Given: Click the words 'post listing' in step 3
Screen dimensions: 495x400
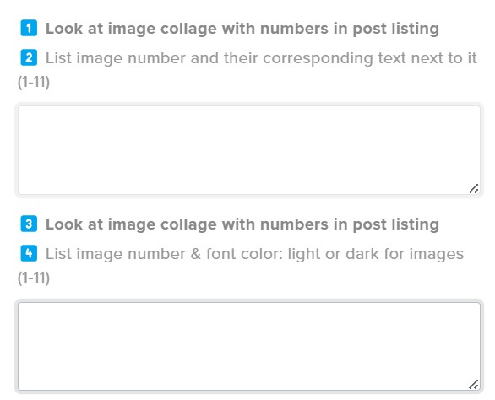Looking at the screenshot, I should tap(395, 225).
